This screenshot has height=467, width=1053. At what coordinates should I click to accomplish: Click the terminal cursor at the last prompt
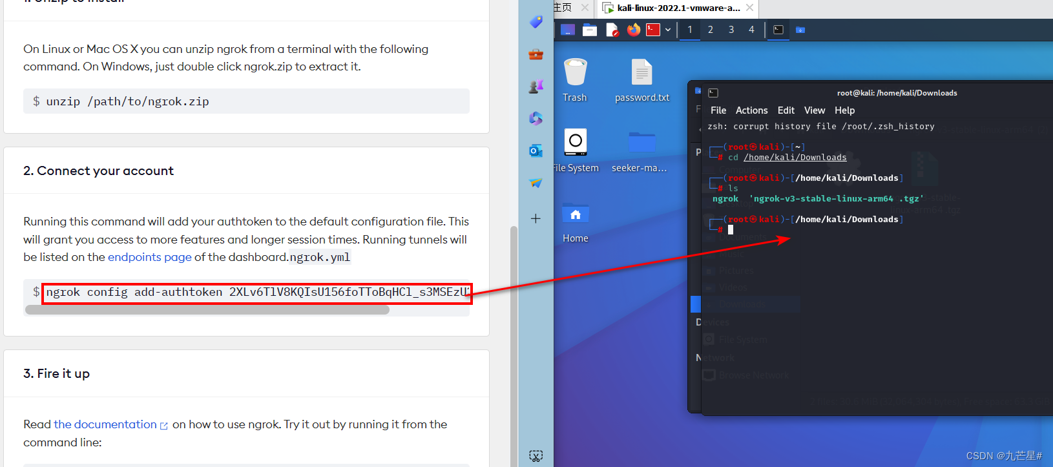(731, 229)
